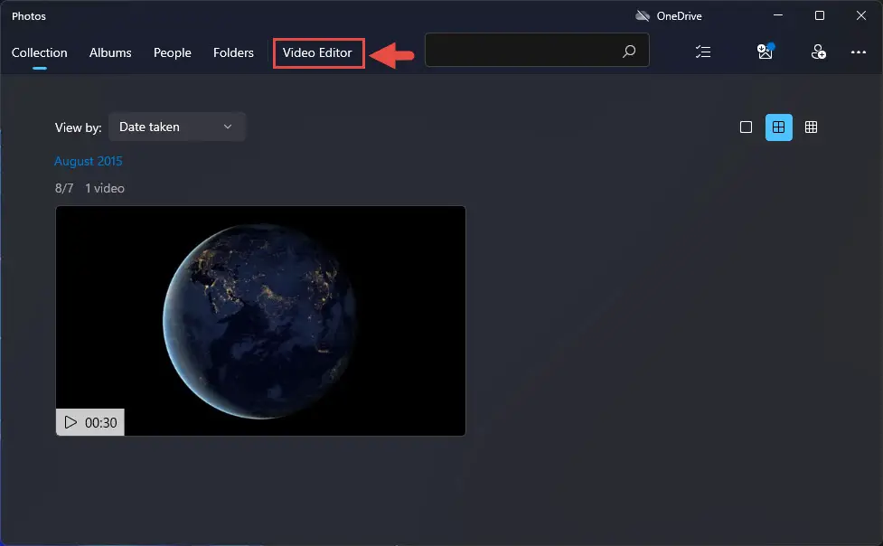This screenshot has width=883, height=546.
Task: Click the import photos icon
Action: click(x=766, y=52)
